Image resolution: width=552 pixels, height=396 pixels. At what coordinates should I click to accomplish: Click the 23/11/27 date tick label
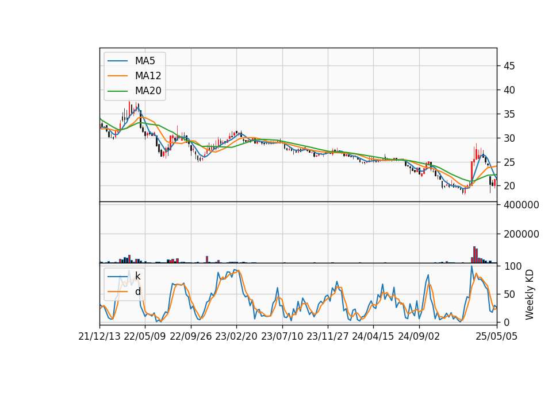coord(327,336)
